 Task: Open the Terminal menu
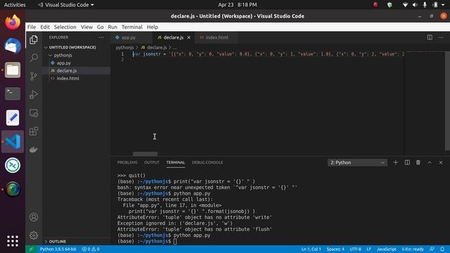coord(131,27)
